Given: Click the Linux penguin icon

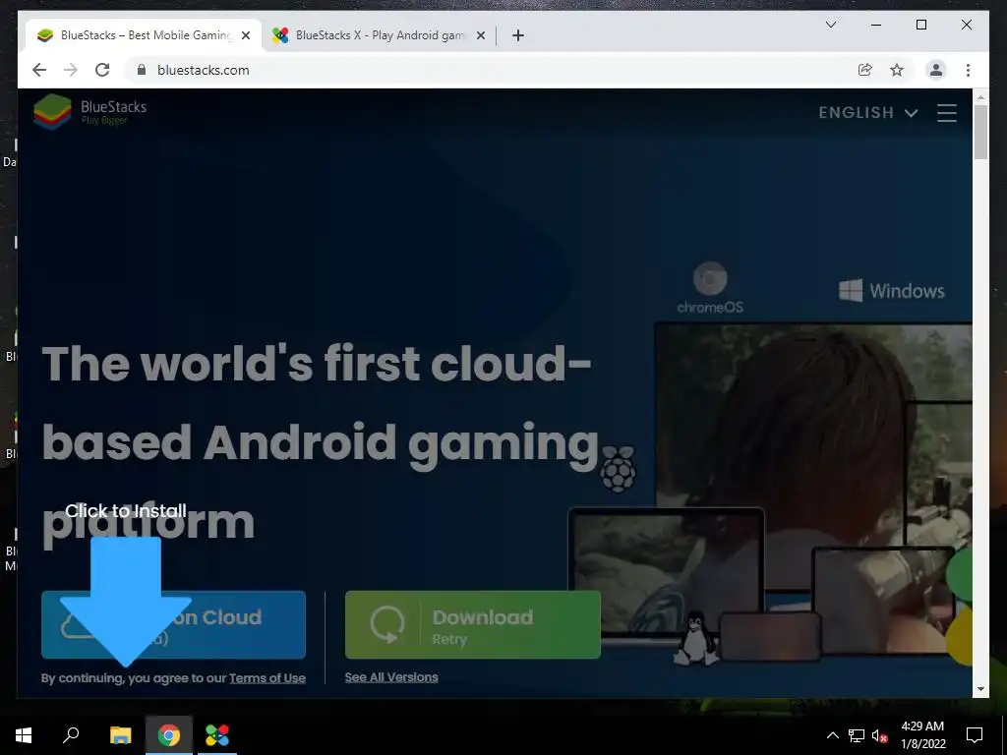Looking at the screenshot, I should (695, 638).
